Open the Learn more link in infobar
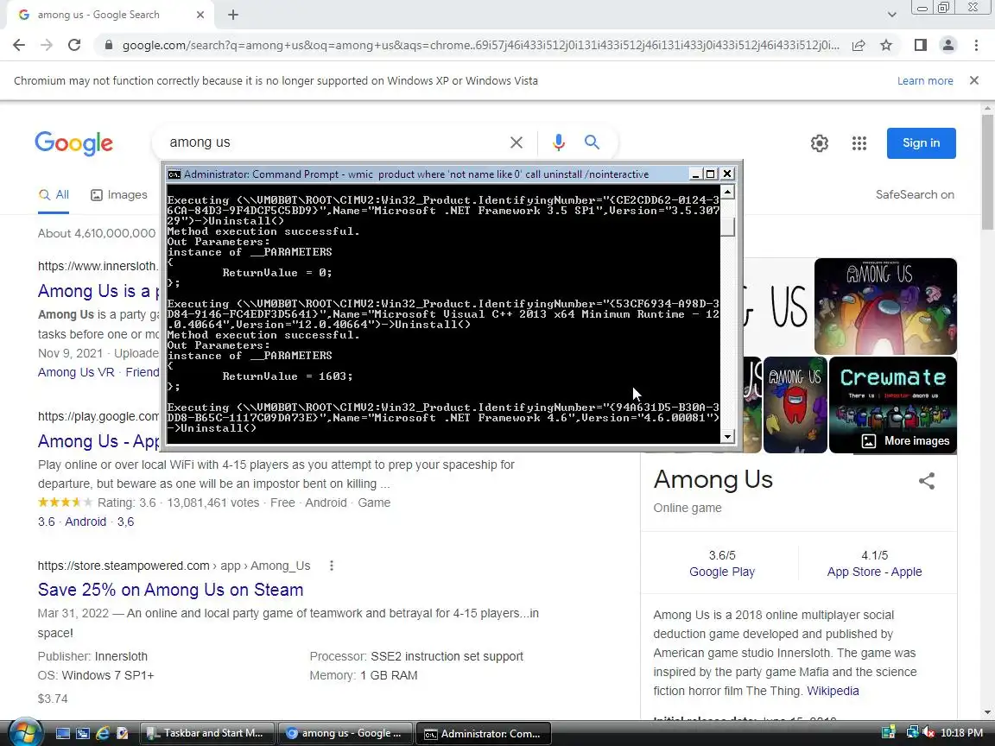 924,80
